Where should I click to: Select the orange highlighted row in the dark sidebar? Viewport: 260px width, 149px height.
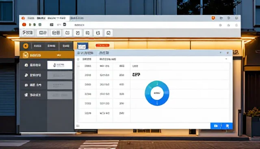[x=47, y=55]
